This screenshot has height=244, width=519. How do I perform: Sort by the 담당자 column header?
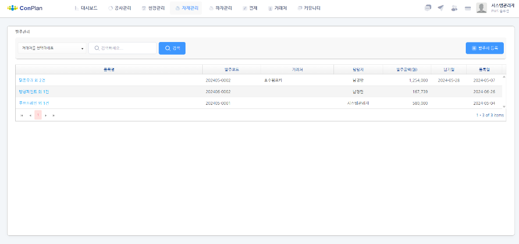coord(358,69)
